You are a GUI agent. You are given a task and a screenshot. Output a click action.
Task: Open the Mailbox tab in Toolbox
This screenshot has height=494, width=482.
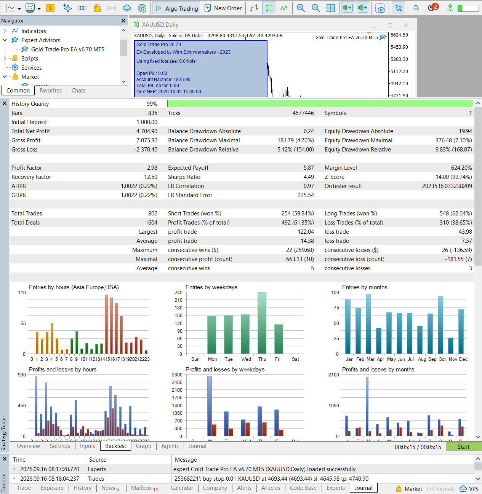click(144, 488)
